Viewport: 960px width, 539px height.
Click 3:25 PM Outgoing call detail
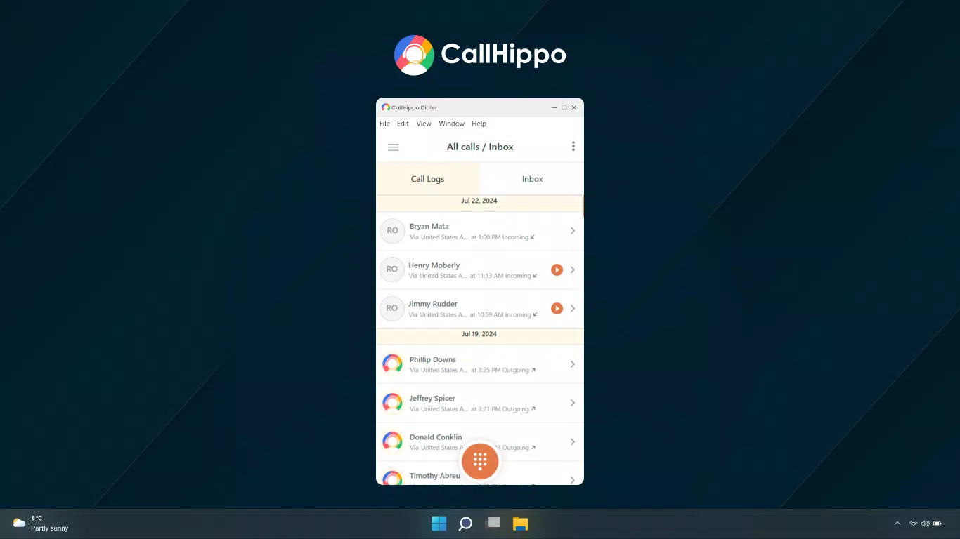tap(503, 370)
